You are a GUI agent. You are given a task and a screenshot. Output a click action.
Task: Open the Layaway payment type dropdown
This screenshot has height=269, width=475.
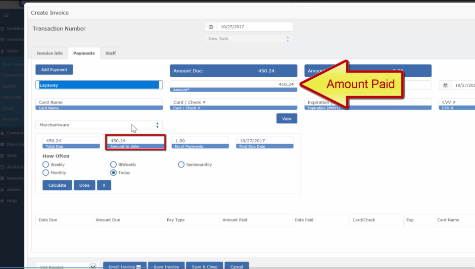pos(99,85)
